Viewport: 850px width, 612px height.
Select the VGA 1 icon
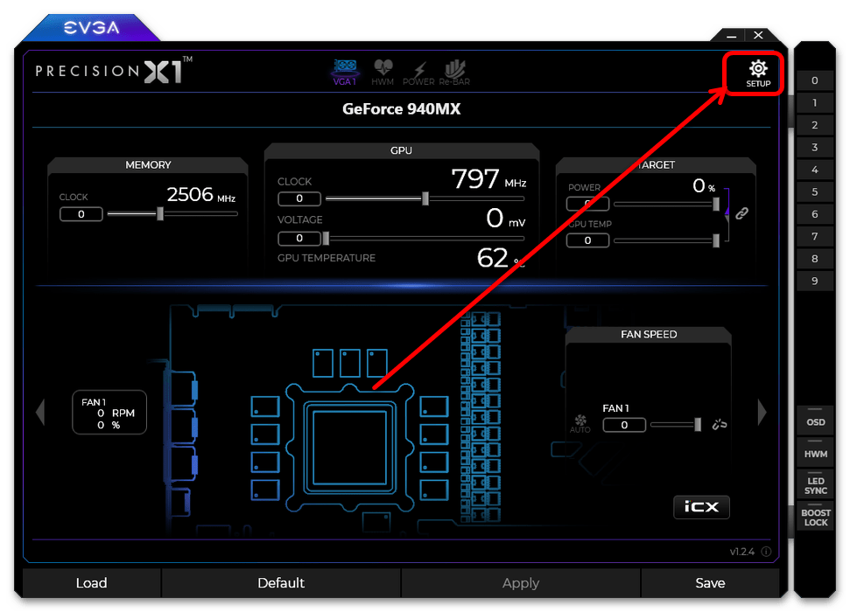pyautogui.click(x=344, y=72)
